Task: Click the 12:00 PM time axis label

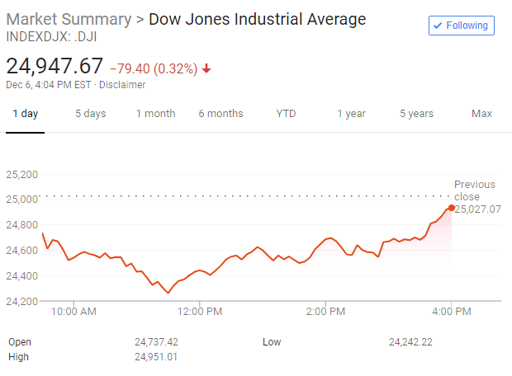Action: (201, 312)
